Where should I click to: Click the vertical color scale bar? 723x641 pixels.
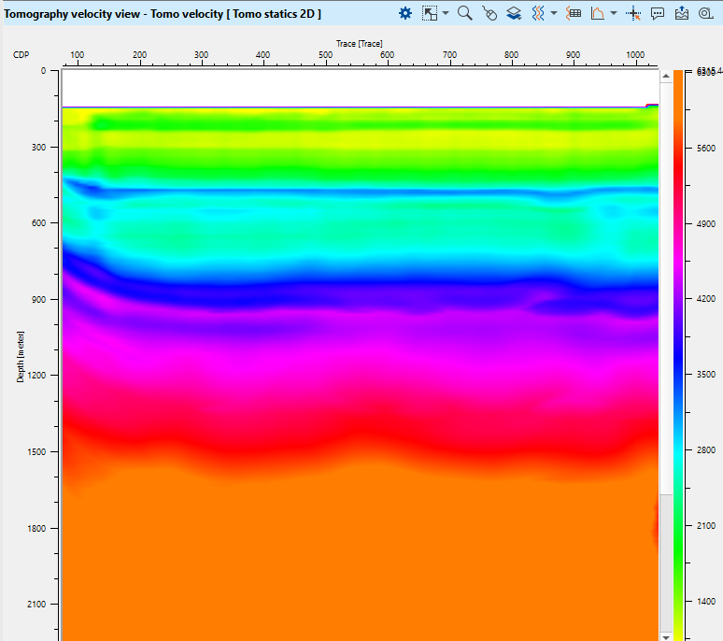(679, 355)
